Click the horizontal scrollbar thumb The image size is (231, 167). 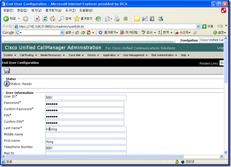click(94, 156)
